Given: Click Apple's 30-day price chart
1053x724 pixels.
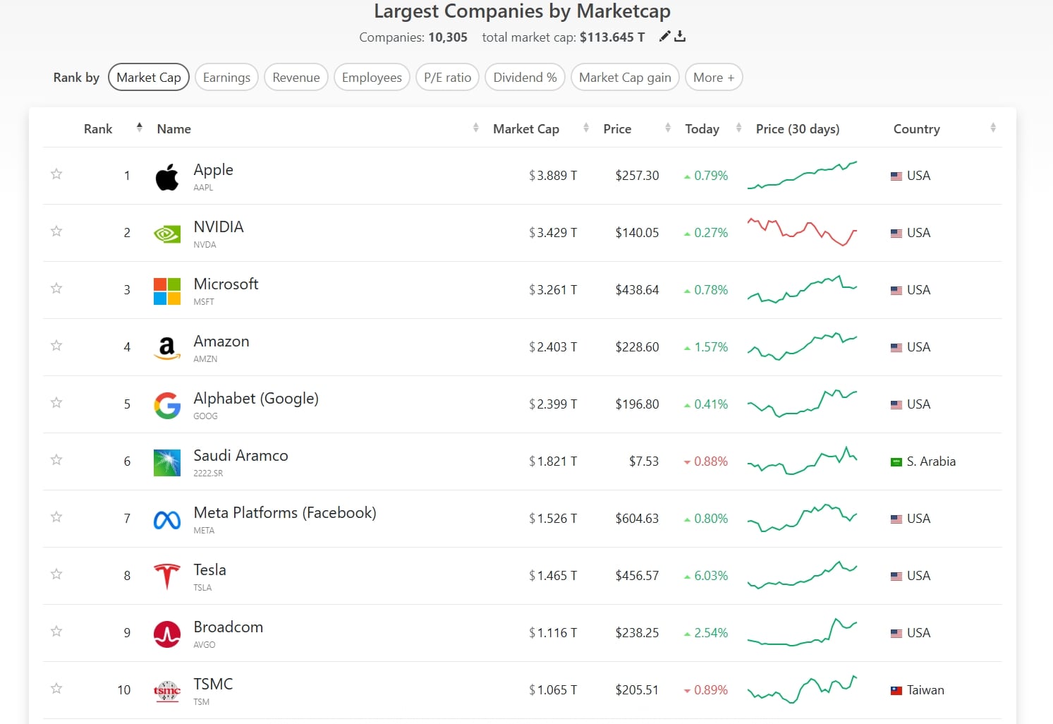Looking at the screenshot, I should click(802, 175).
